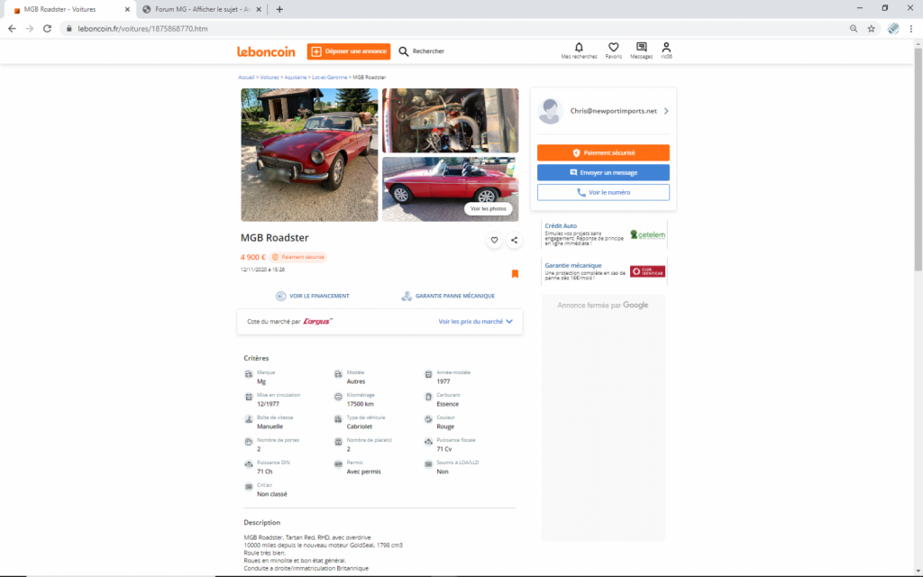Click the site padlock icon
923x577 pixels.
(69, 28)
